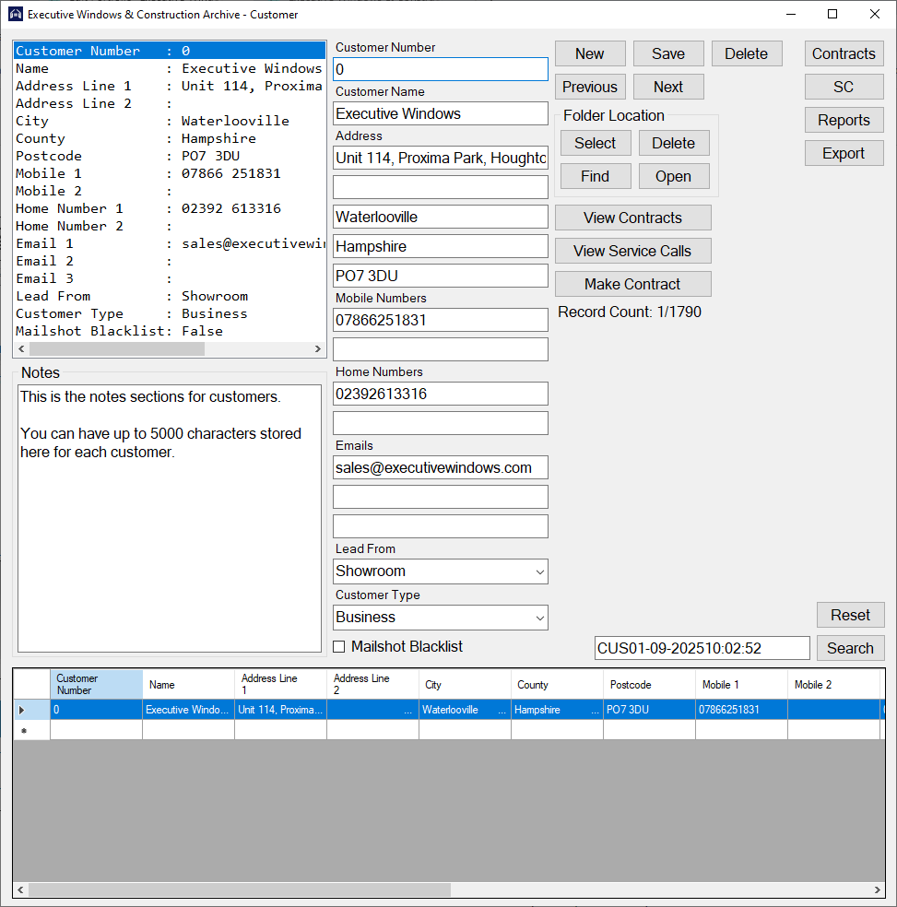
Task: Click inside the Customer Name field
Action: coord(440,113)
